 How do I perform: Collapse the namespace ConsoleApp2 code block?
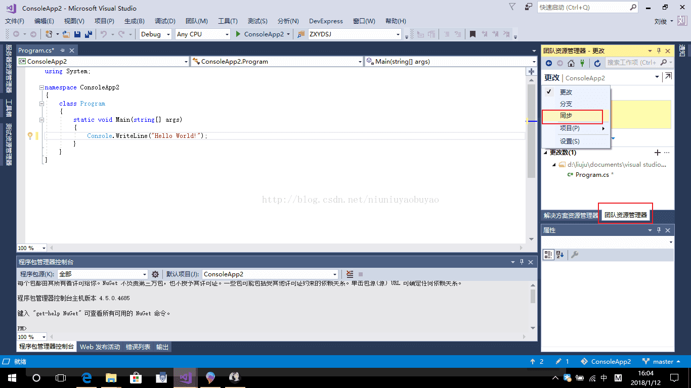pyautogui.click(x=42, y=87)
